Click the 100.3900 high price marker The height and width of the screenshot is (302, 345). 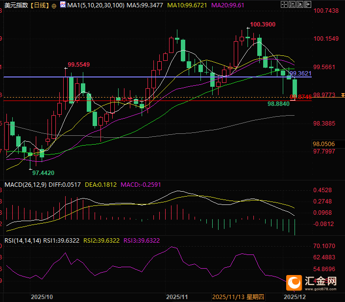point(262,24)
